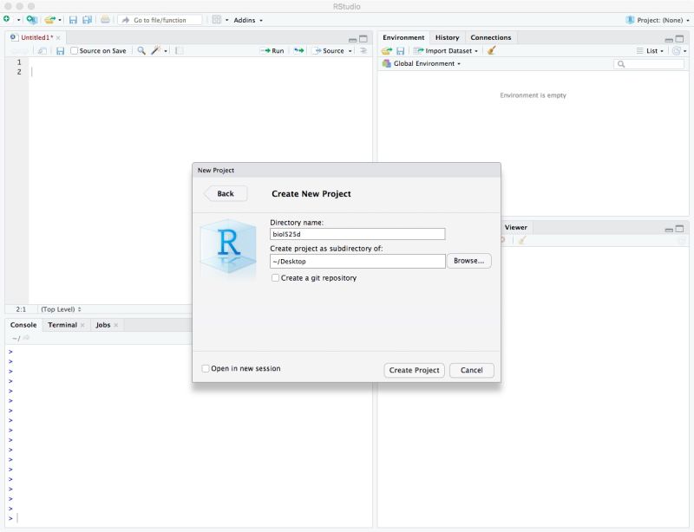694x532 pixels.
Task: Create a new R script via new file icon
Action: (x=7, y=19)
